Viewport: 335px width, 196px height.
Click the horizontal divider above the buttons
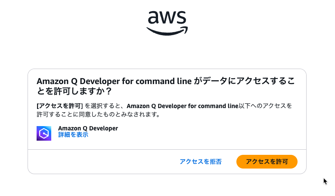[x=167, y=149]
